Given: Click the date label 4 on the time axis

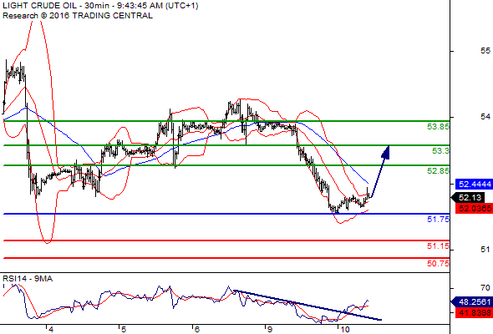Looking at the screenshot, I should point(51,330).
